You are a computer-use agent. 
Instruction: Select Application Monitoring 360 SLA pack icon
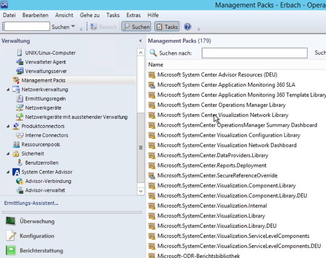pyautogui.click(x=152, y=85)
